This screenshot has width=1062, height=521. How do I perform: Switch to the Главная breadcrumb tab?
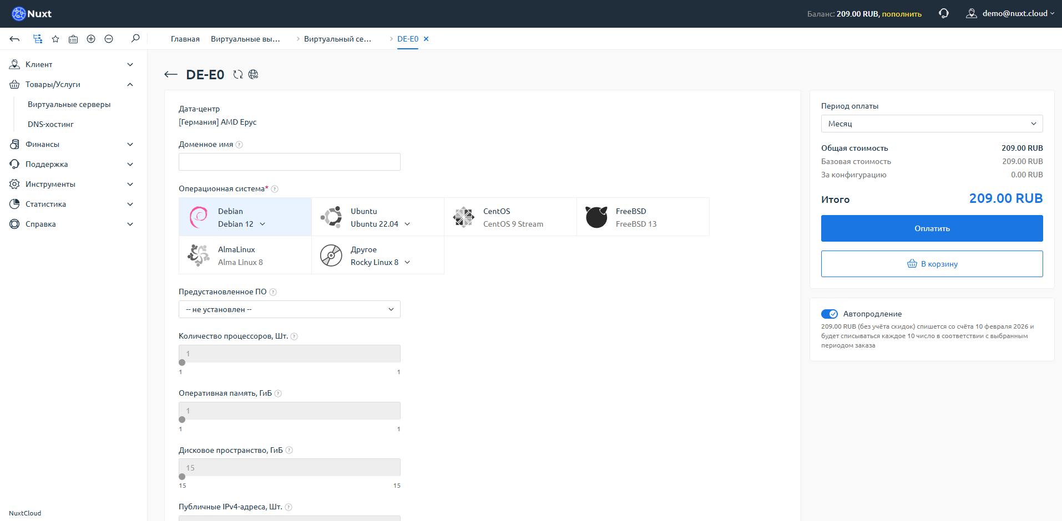(184, 39)
